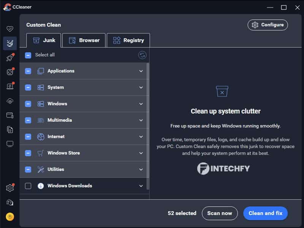304x228 pixels.
Task: Open the sidebar disk window icon
Action: click(x=10, y=115)
